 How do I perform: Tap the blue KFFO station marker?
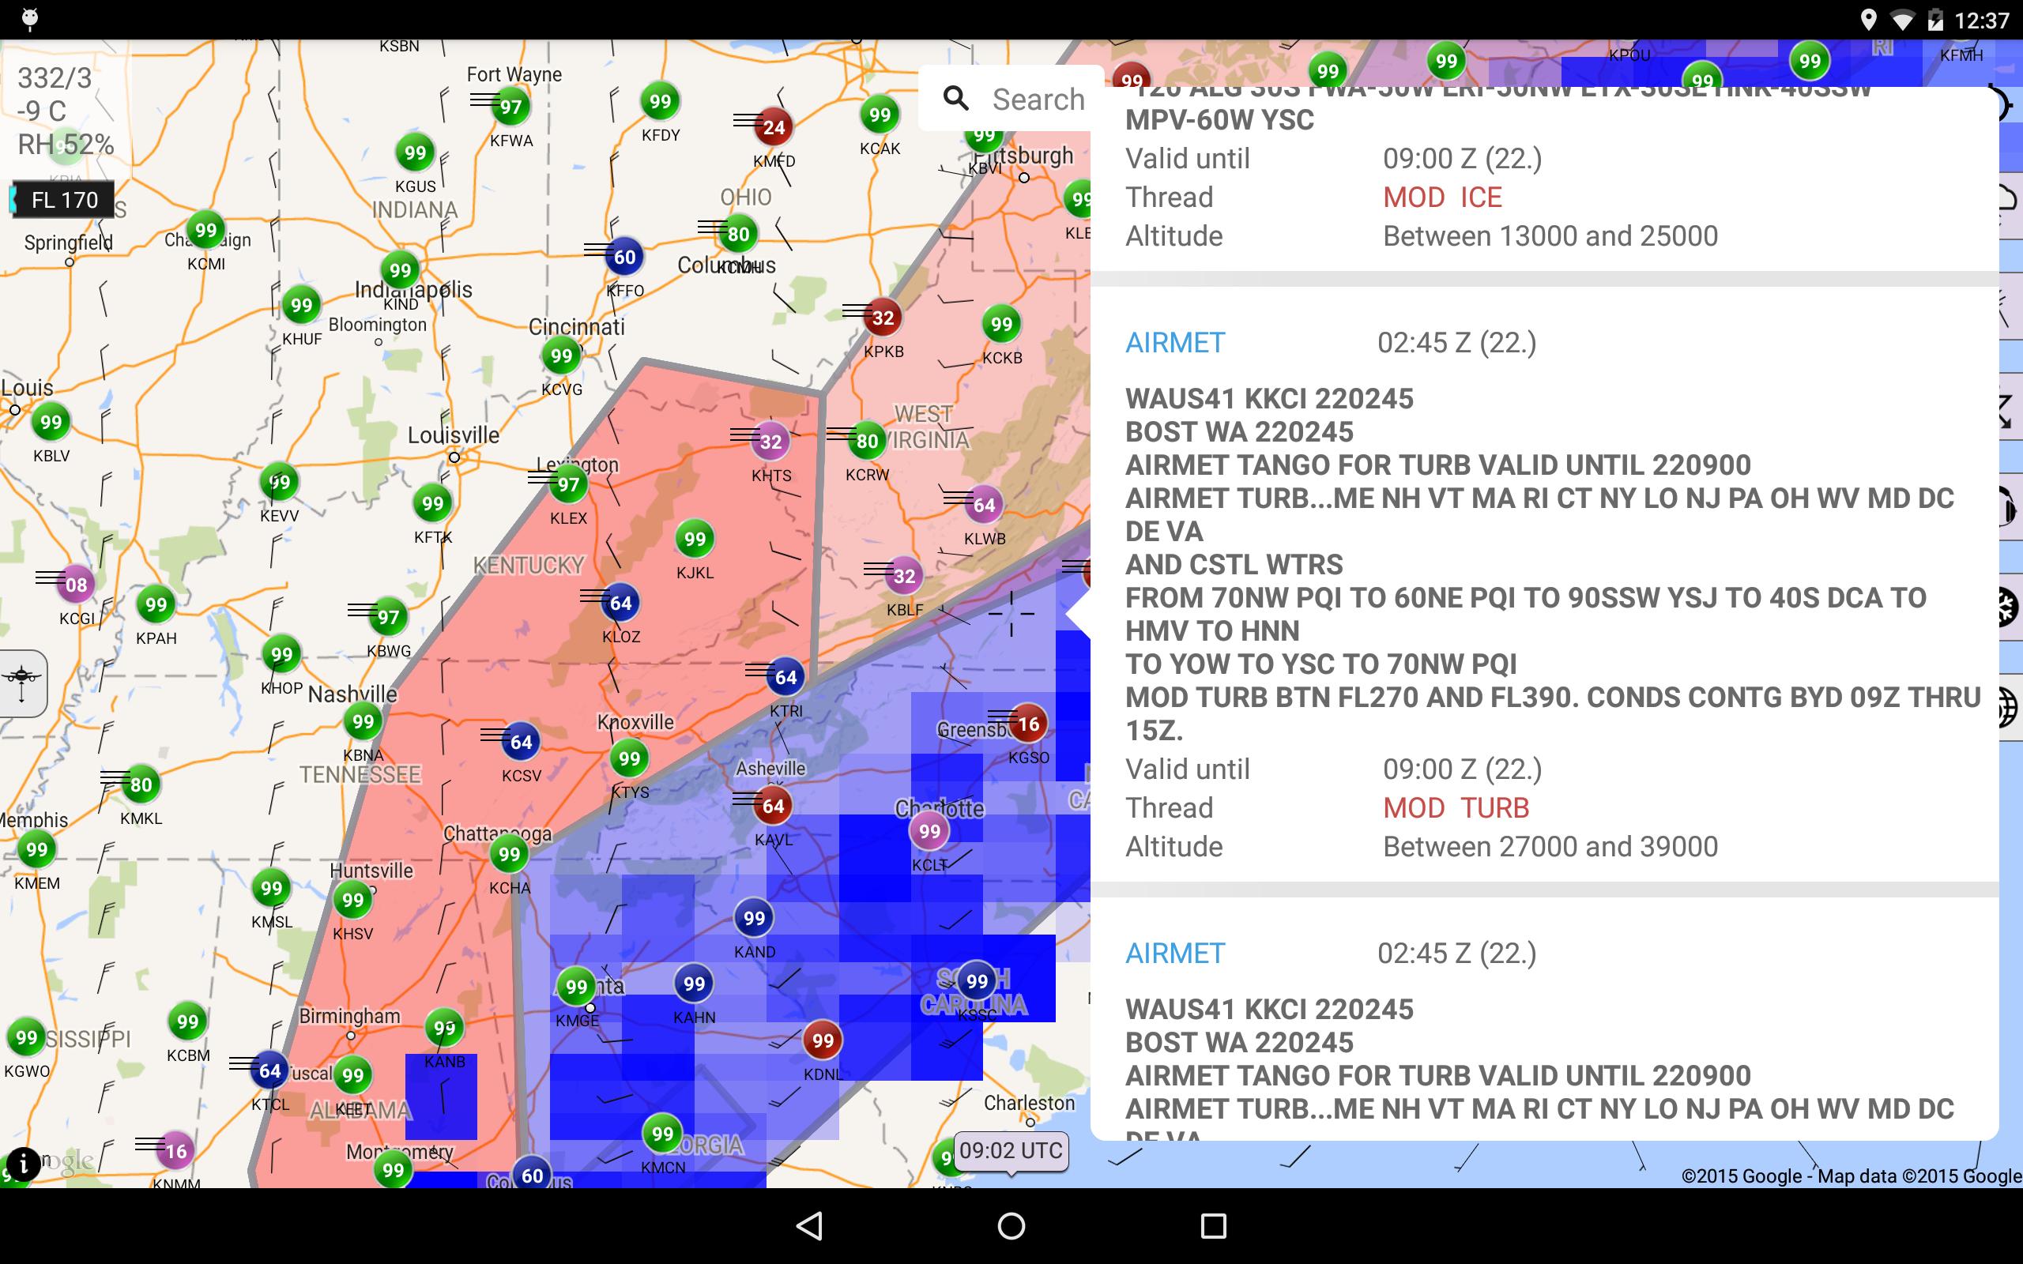point(624,258)
